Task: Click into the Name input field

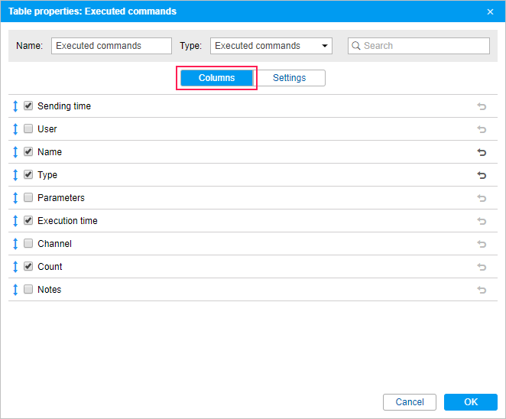Action: [x=112, y=46]
